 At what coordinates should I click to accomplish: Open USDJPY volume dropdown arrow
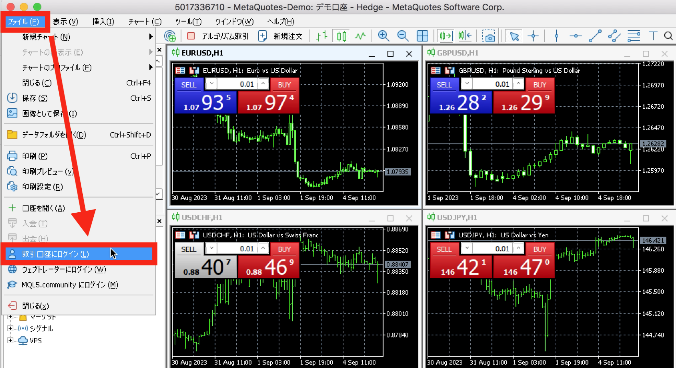[x=467, y=248]
